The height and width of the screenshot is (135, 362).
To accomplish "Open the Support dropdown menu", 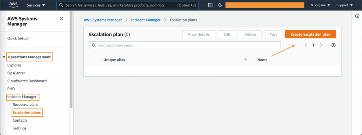I will coord(344,5).
